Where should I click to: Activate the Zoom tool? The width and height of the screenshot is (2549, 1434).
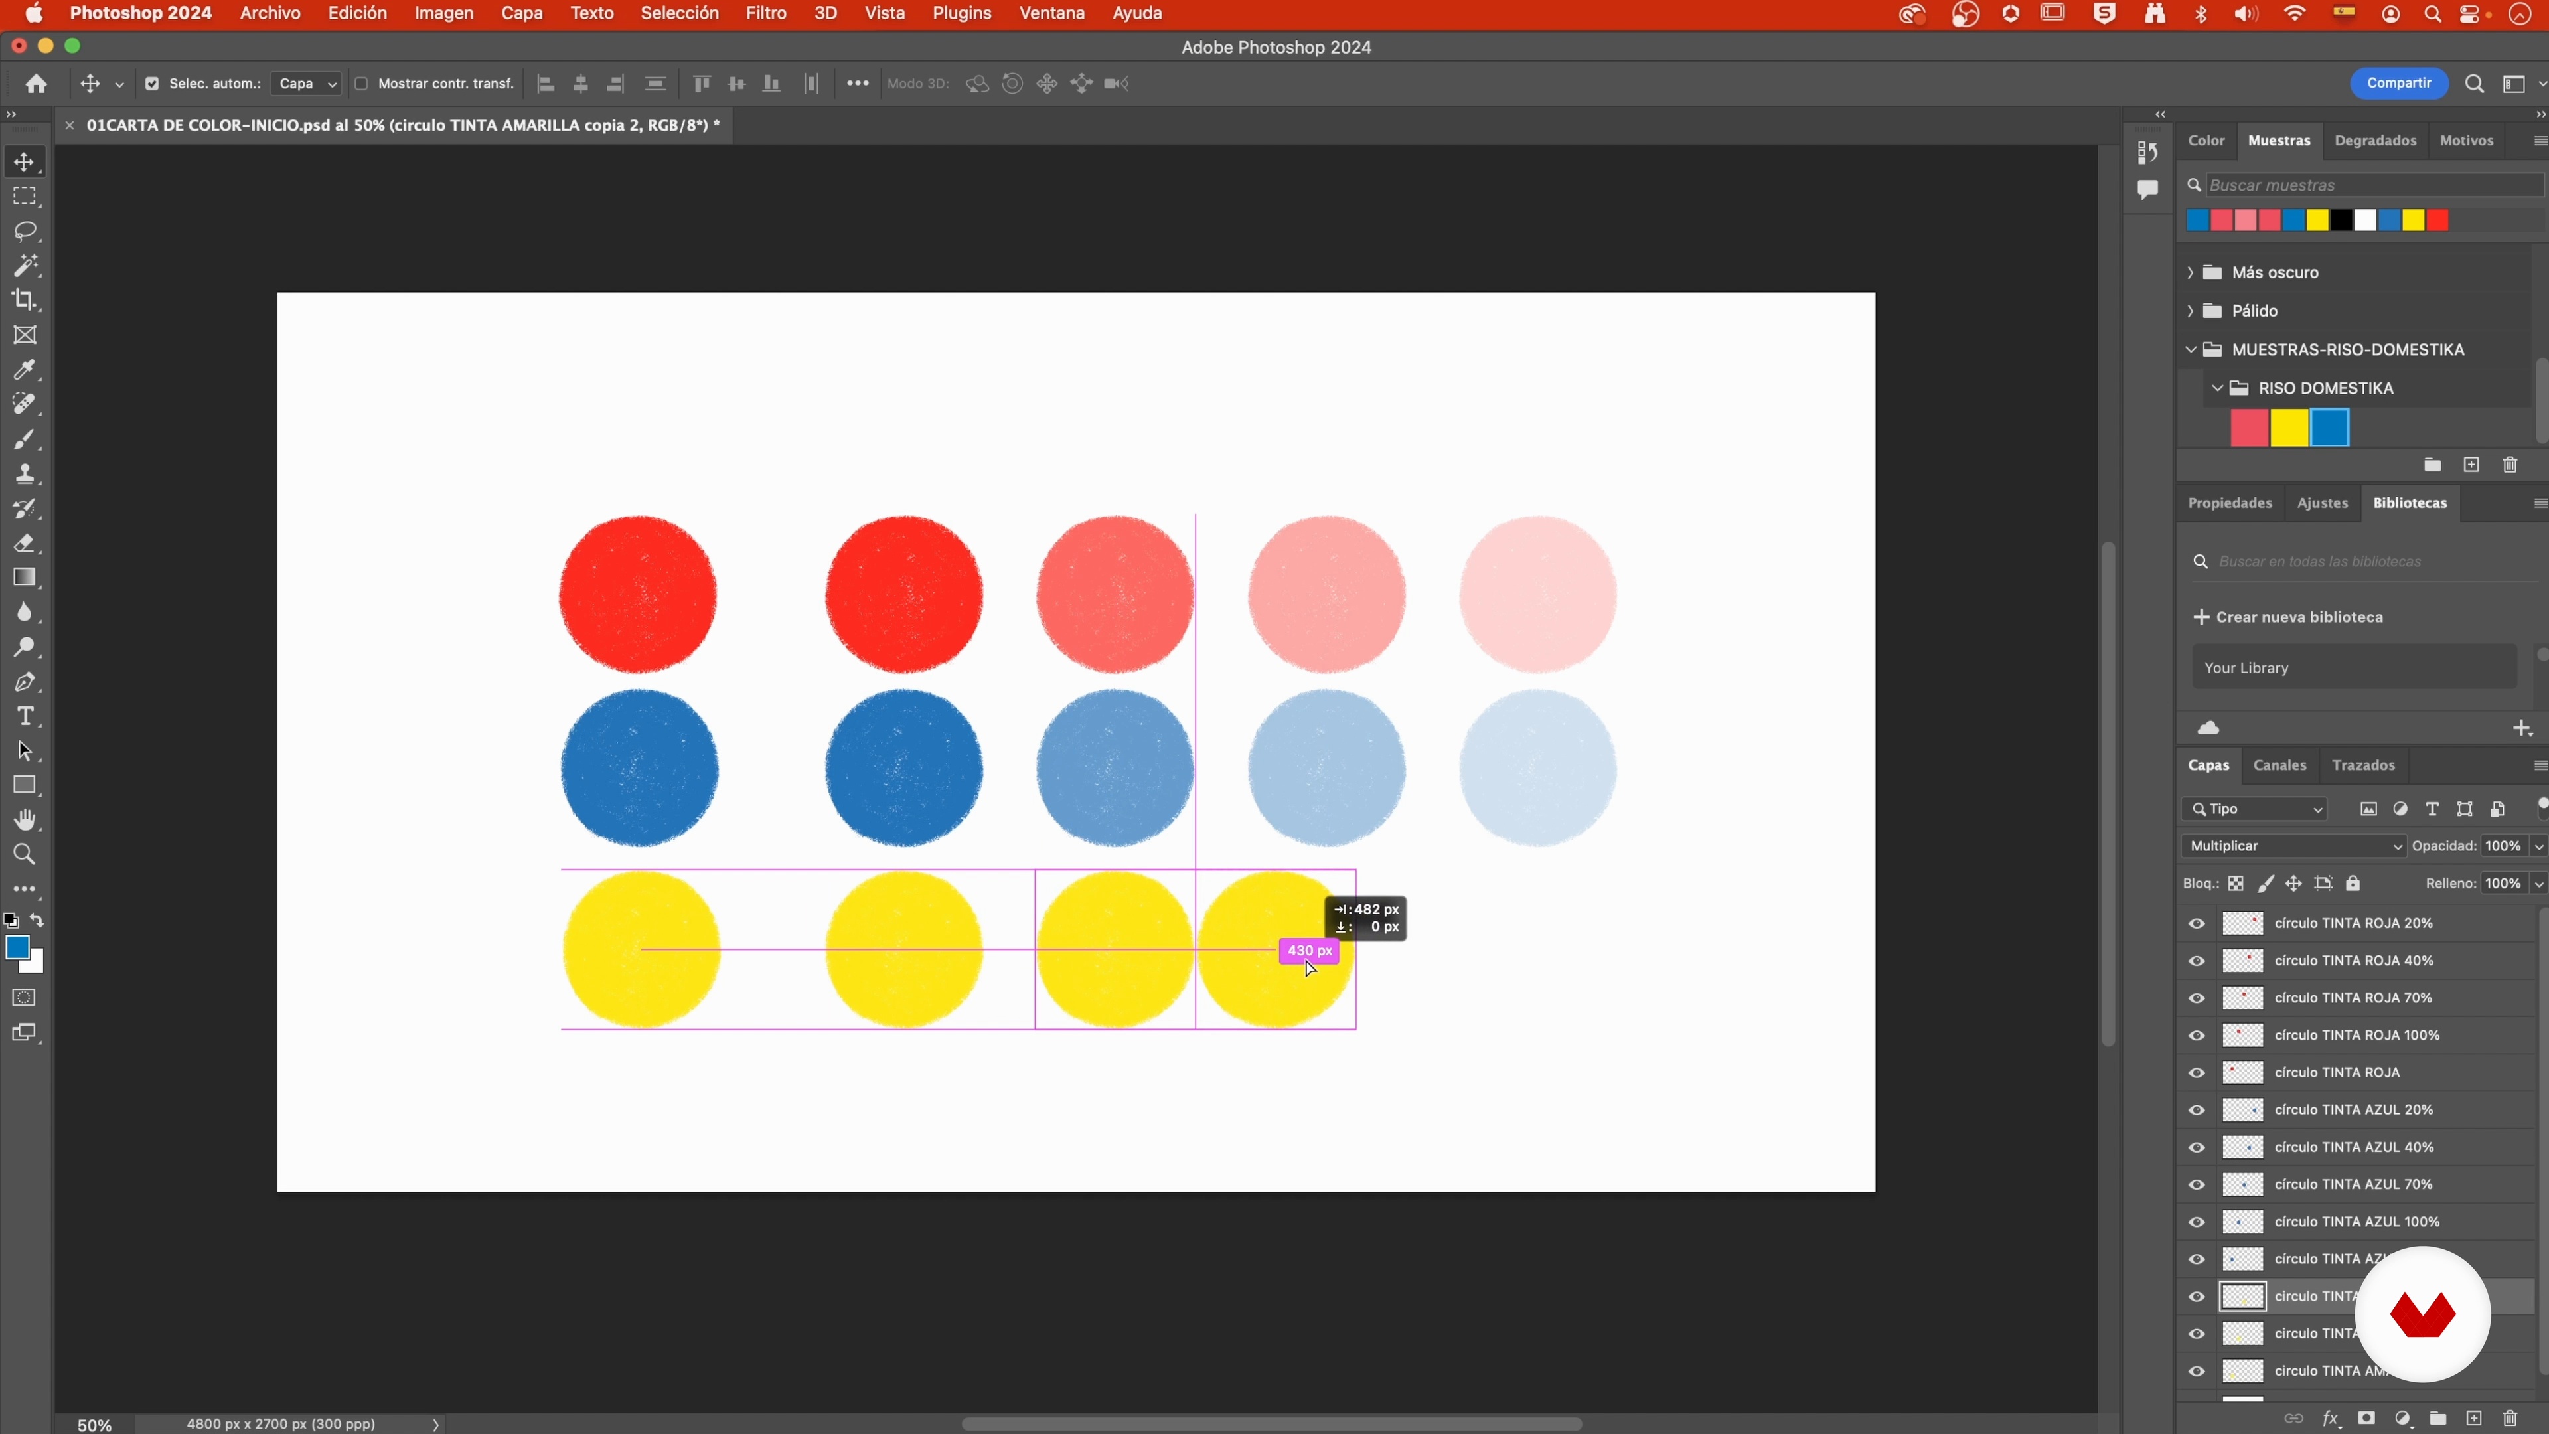click(x=25, y=855)
